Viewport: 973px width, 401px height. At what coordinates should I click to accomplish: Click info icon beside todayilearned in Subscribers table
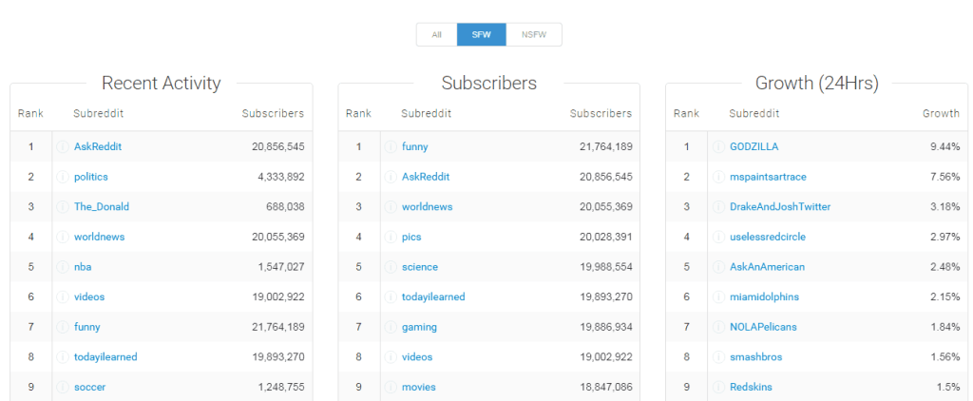click(391, 296)
